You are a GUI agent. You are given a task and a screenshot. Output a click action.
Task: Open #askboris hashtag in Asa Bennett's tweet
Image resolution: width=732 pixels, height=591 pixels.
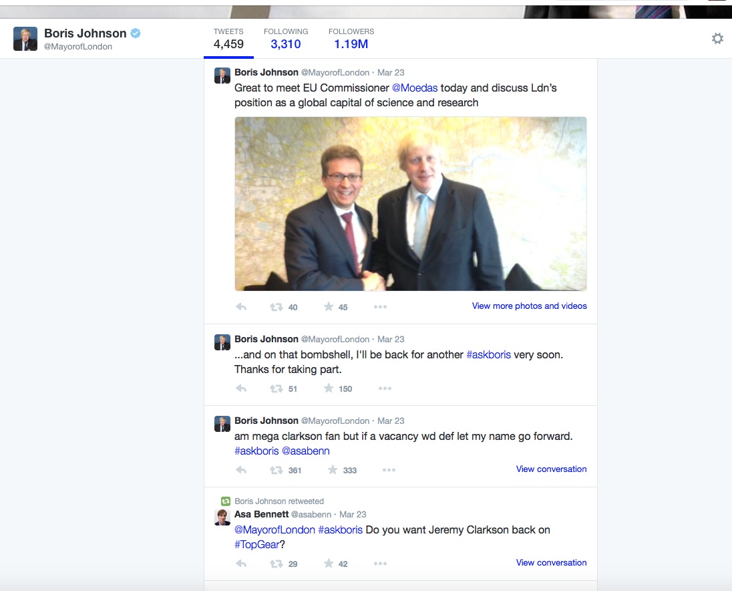point(341,529)
